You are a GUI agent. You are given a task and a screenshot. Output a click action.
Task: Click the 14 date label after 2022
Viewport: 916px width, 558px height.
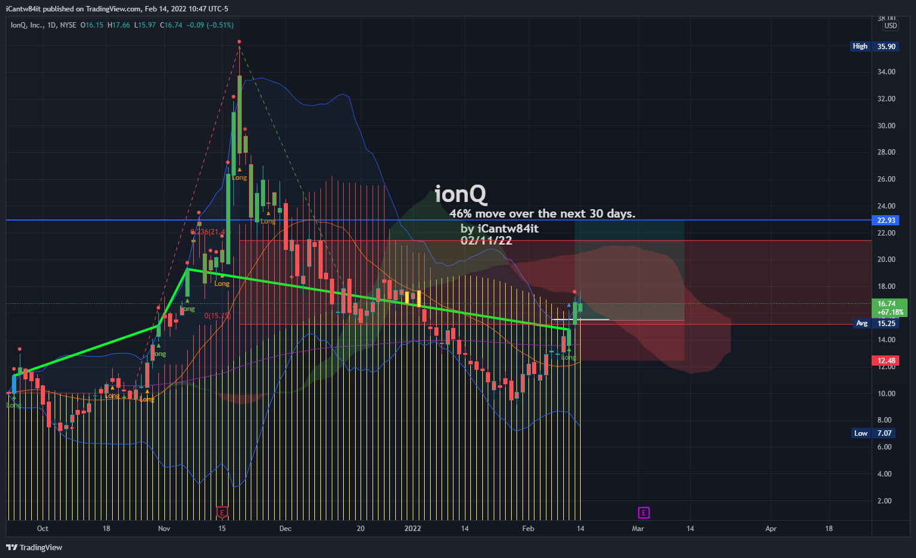[x=465, y=529]
